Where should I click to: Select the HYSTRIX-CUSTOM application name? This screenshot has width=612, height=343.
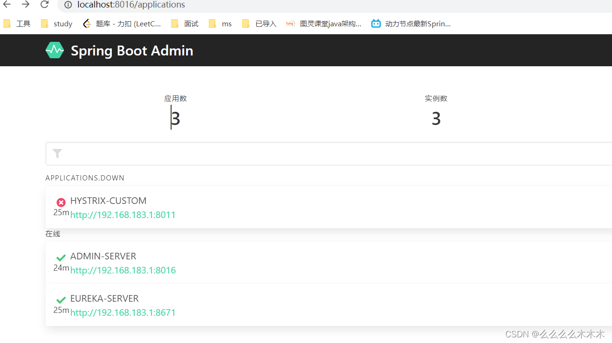point(109,201)
